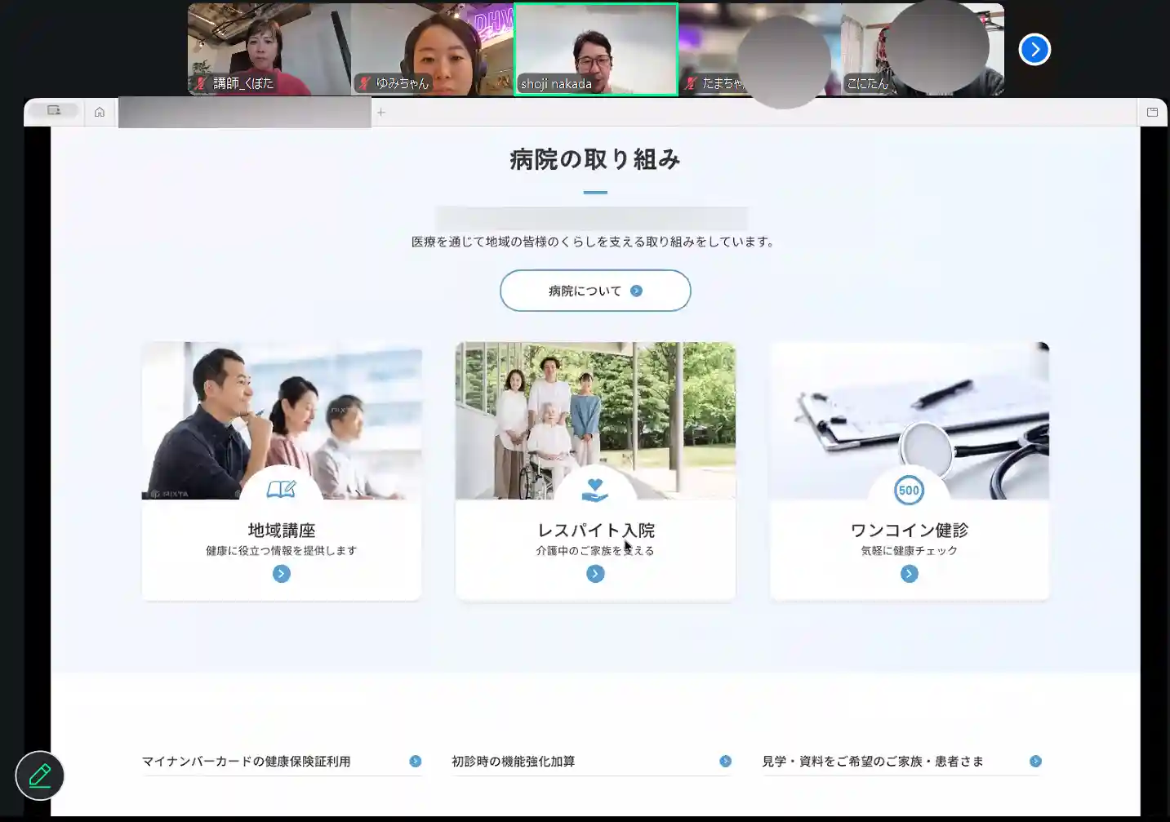This screenshot has height=822, width=1170.
Task: Click the heart-in-hand icon on レスパイト入院
Action: (595, 490)
